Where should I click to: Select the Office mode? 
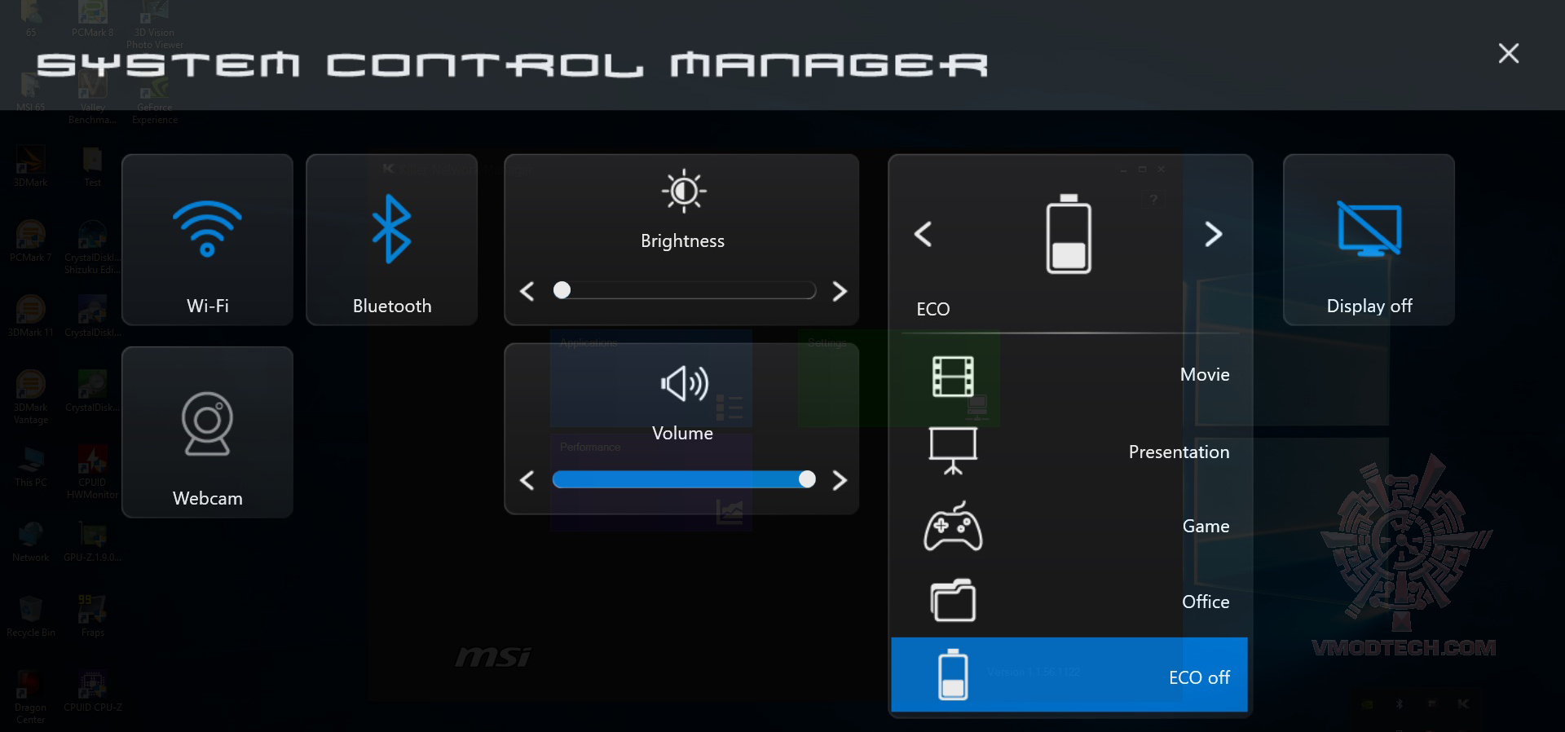click(1069, 601)
